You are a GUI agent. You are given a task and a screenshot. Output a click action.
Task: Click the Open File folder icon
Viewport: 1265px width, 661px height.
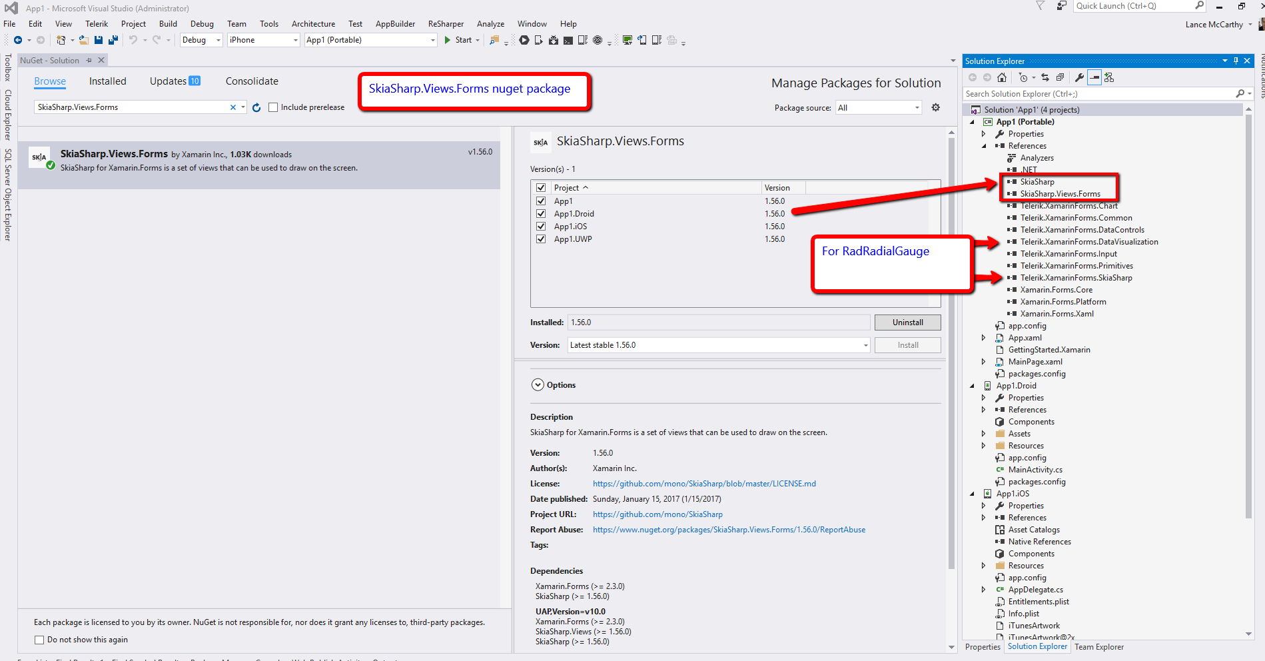[84, 40]
